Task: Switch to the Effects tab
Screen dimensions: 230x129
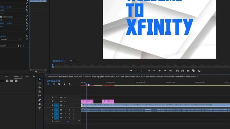Action: (x=17, y=76)
